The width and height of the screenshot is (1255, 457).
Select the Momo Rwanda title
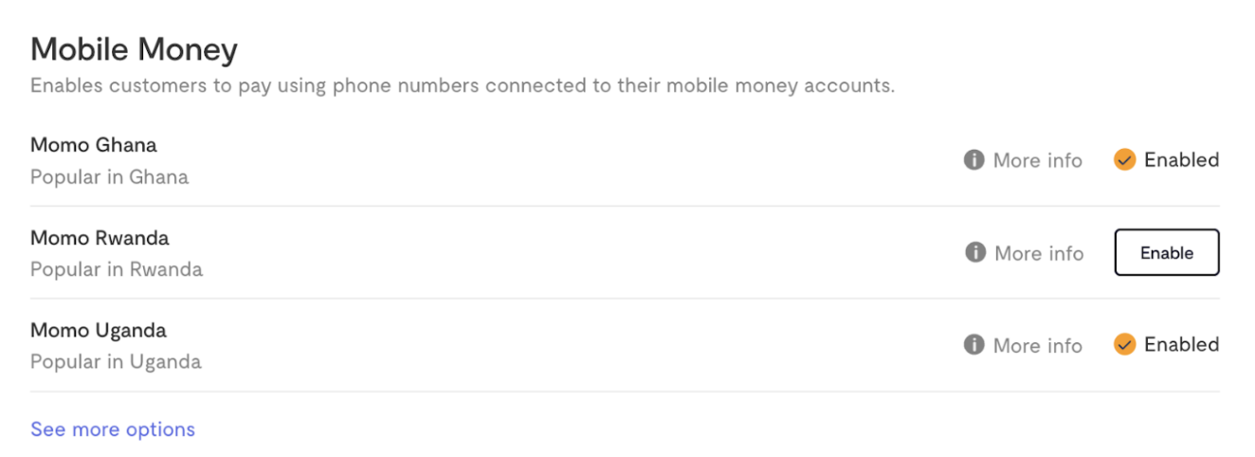point(100,238)
